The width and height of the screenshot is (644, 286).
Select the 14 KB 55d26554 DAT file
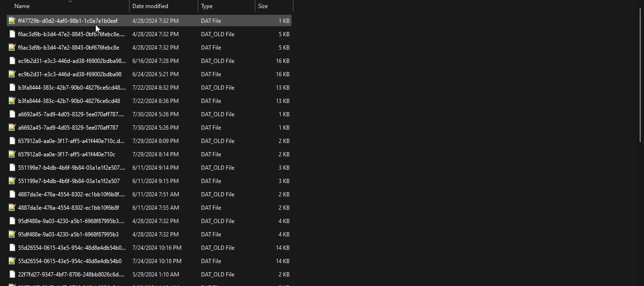(x=67, y=261)
